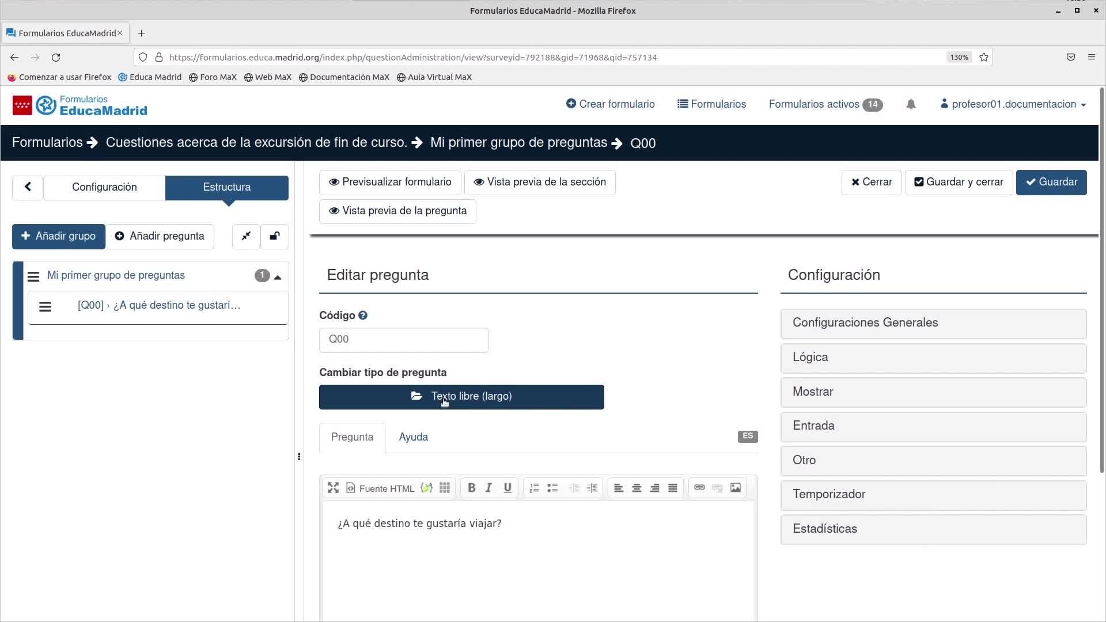Collapse Mi primer grupo de preguntas
This screenshot has width=1106, height=622.
pos(278,276)
